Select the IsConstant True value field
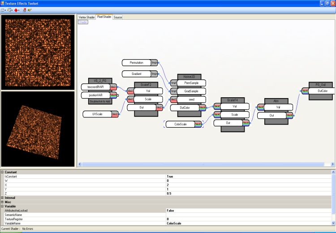Screen dimensions: 336x233 click(x=246, y=177)
